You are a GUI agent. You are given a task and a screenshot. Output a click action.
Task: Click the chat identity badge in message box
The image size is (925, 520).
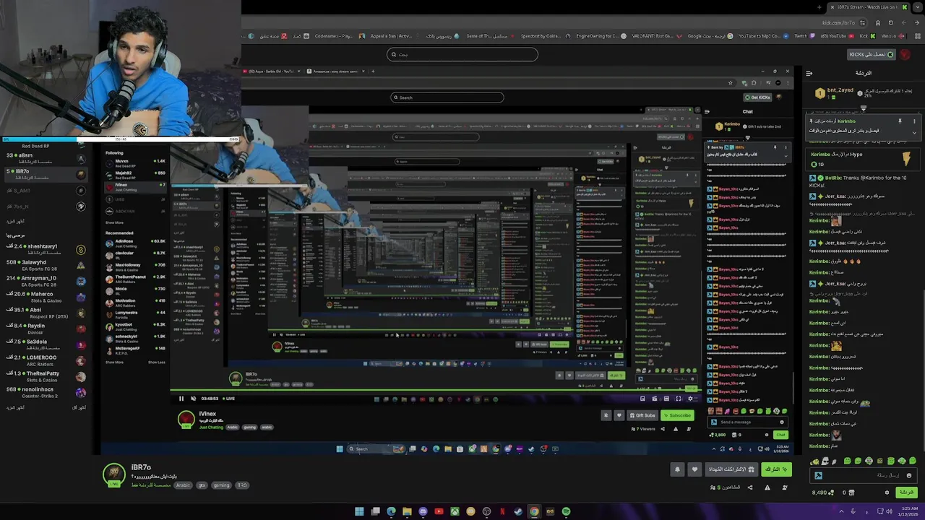tap(818, 475)
